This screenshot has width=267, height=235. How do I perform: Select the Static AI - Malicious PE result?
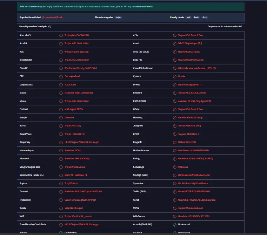76,175
